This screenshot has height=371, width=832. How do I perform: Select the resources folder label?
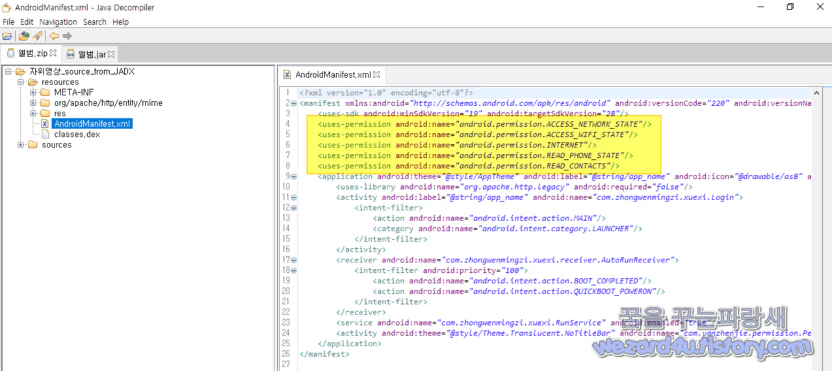[x=60, y=82]
